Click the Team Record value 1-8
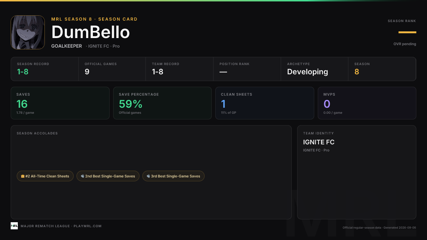427x240 pixels. 158,72
